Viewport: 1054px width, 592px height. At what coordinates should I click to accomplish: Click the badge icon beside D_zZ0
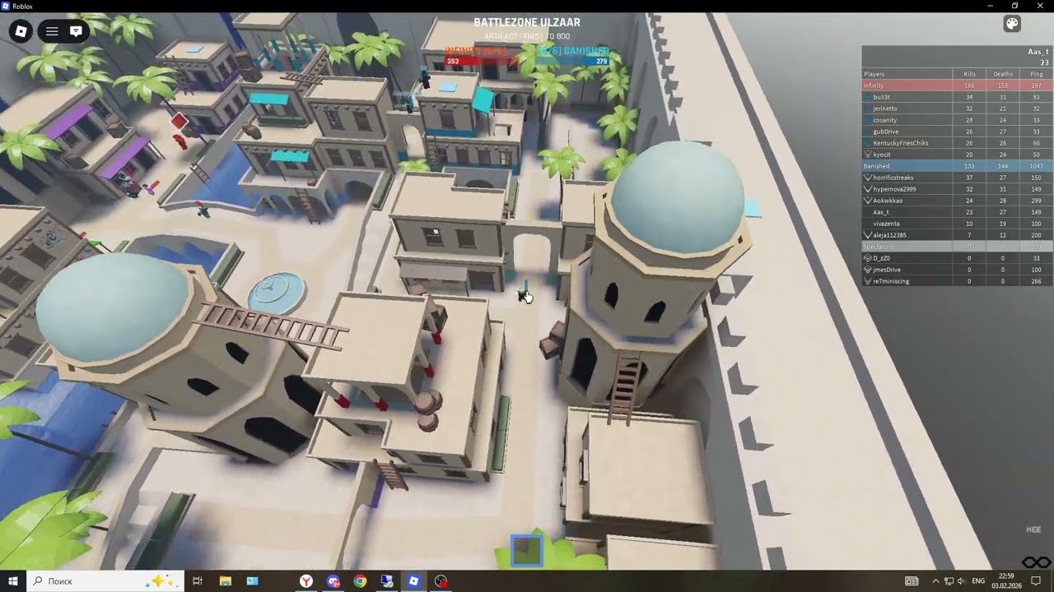pyautogui.click(x=867, y=258)
